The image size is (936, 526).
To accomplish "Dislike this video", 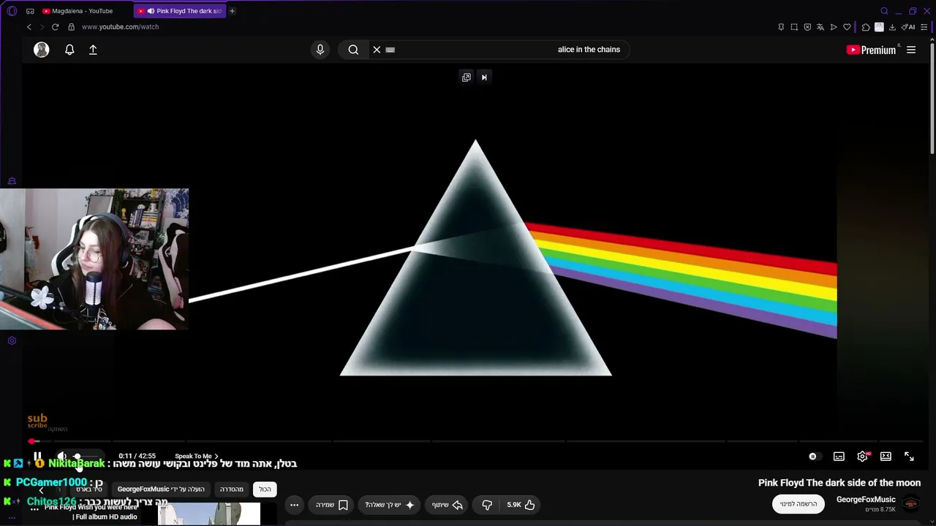I will pos(487,505).
